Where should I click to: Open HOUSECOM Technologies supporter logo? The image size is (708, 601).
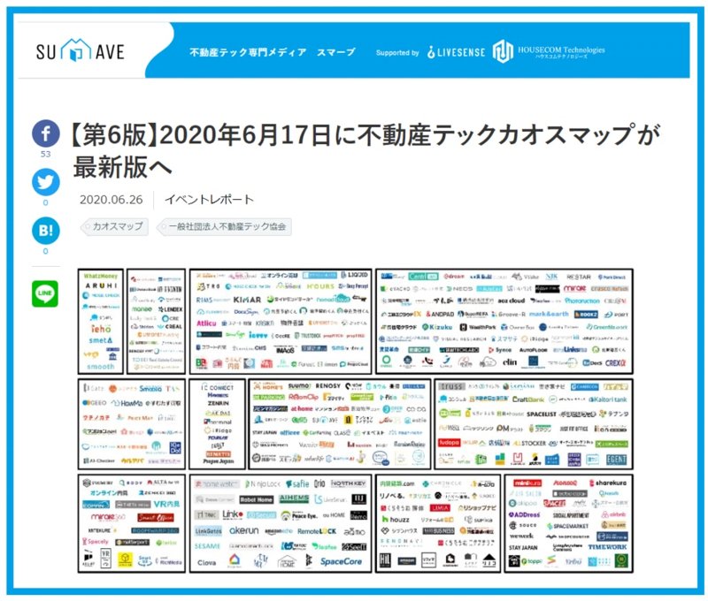[x=549, y=51]
